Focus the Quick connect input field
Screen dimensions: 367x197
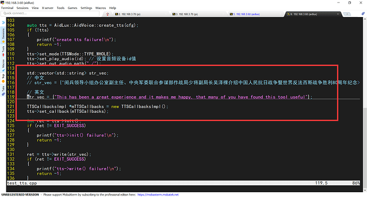[x=51, y=13]
